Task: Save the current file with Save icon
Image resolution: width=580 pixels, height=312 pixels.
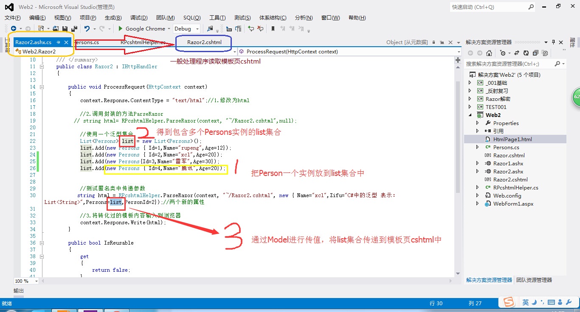Action: (x=65, y=28)
